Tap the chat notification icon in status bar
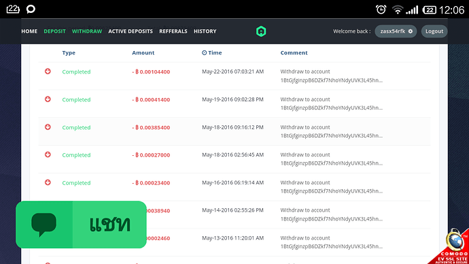The image size is (469, 264). (31, 10)
